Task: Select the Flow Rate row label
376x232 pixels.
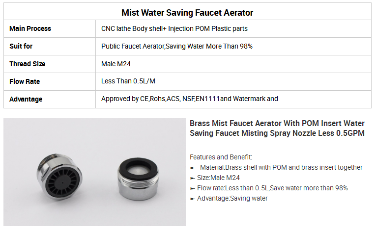Action: coord(25,81)
